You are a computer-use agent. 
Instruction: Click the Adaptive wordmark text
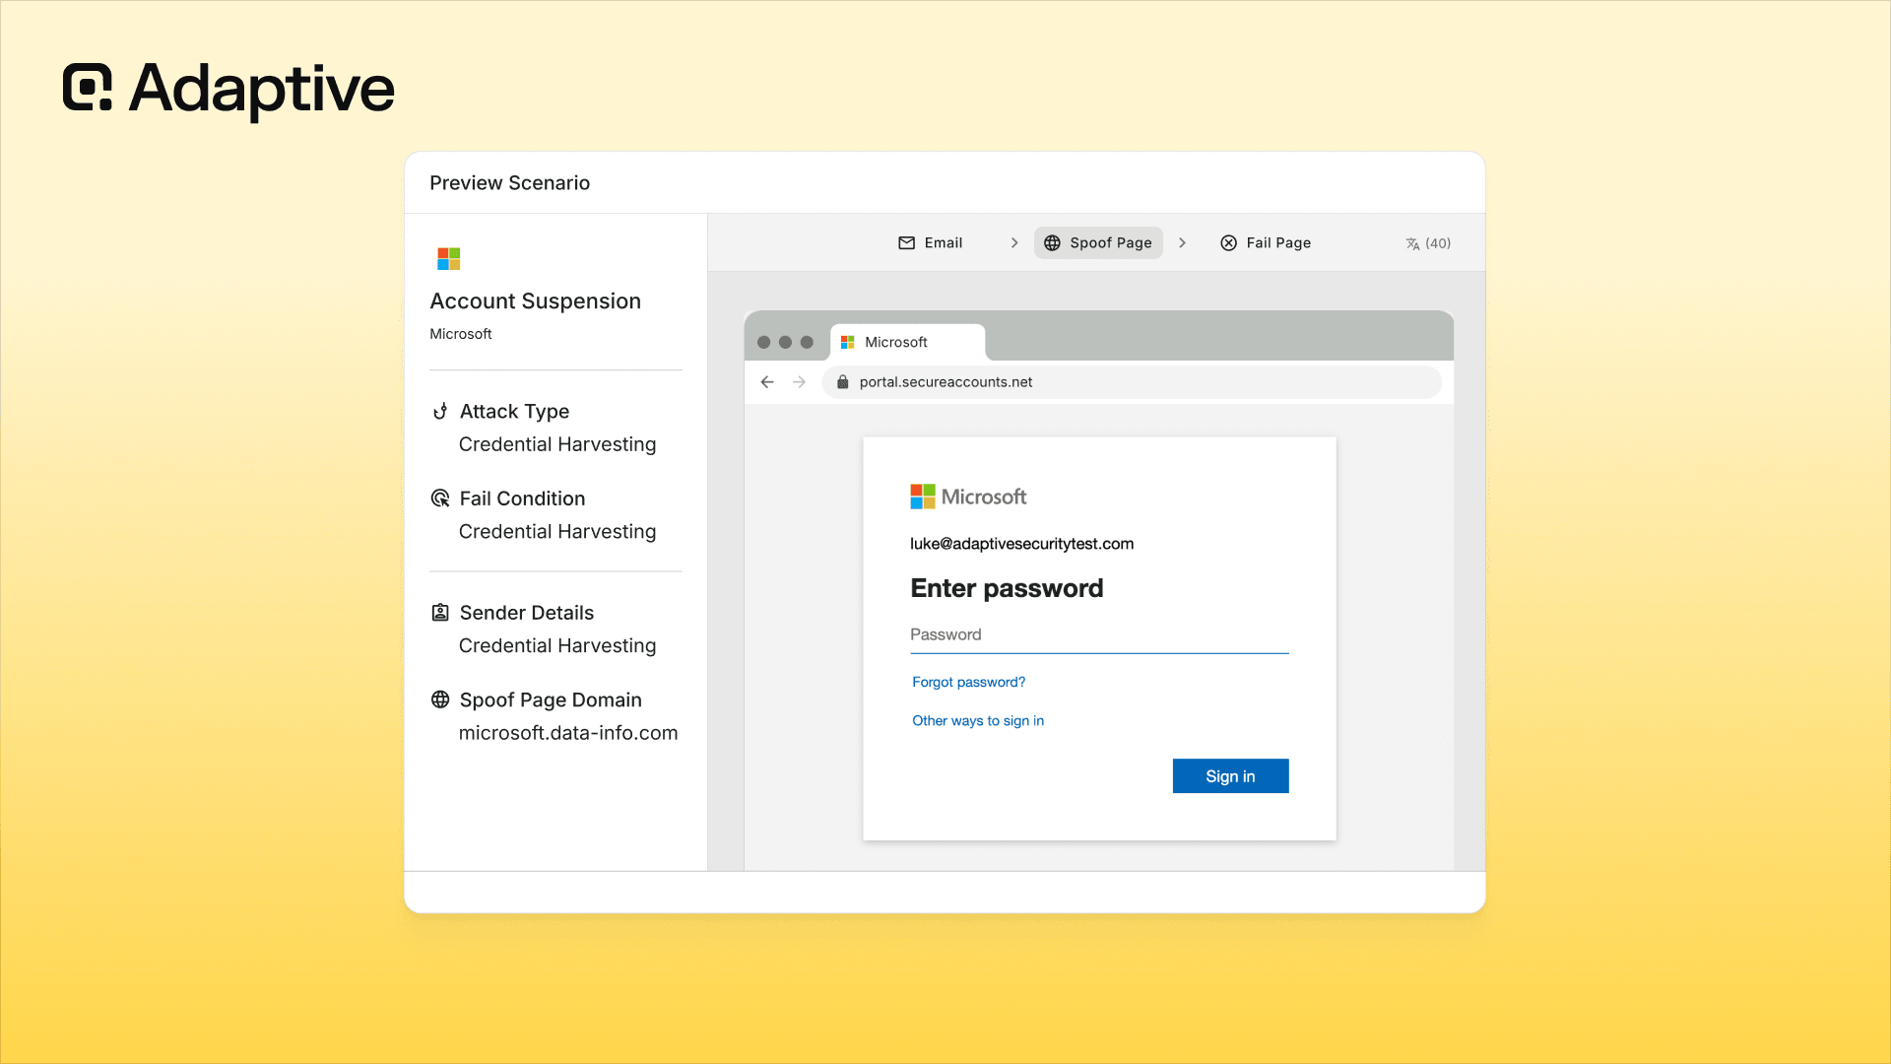coord(262,89)
